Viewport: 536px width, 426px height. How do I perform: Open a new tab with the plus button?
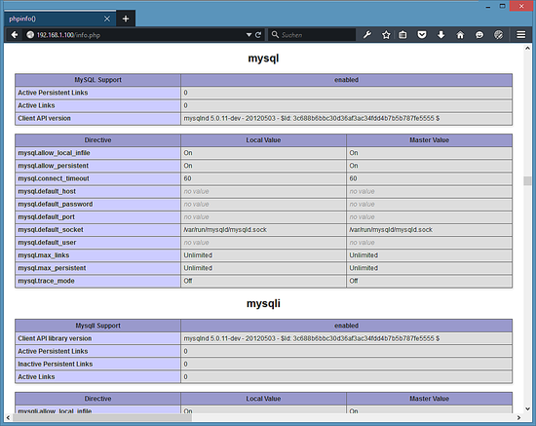(x=126, y=19)
